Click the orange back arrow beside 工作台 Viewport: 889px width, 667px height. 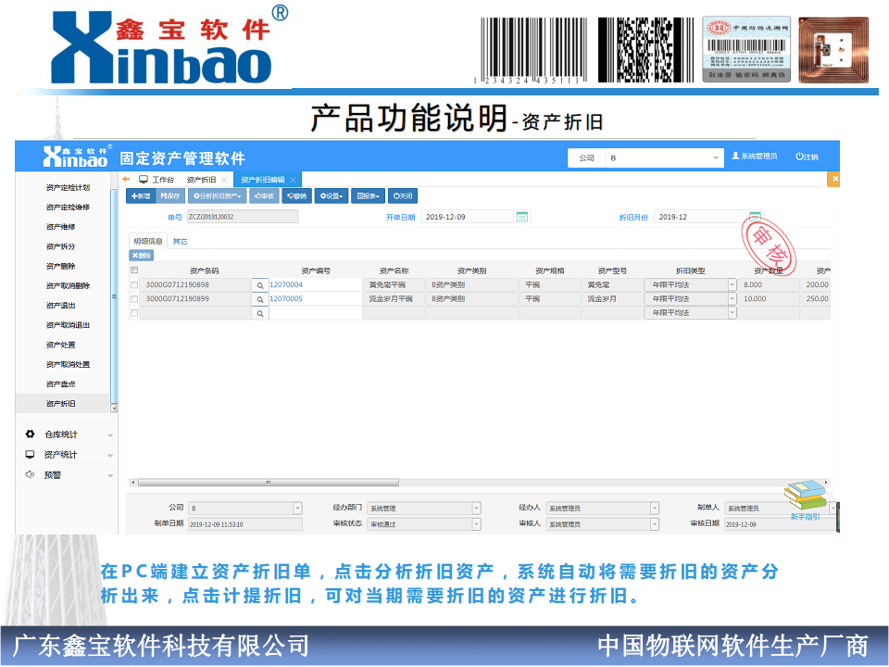pyautogui.click(x=127, y=179)
